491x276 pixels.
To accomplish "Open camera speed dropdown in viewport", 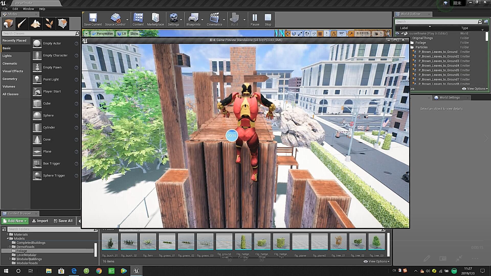I will tap(378, 33).
